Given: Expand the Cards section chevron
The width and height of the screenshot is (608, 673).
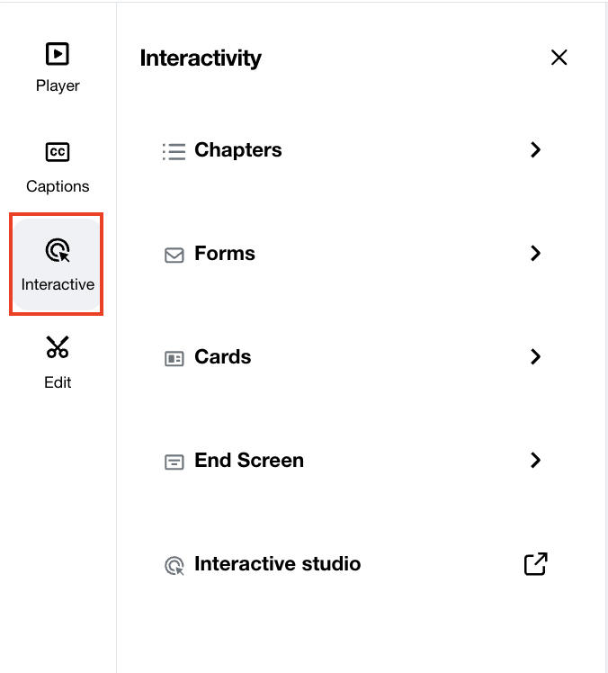Looking at the screenshot, I should [536, 357].
